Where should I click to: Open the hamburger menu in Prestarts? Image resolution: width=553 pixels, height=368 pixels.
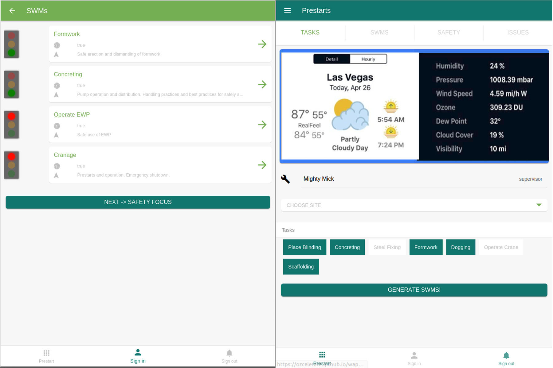(287, 11)
